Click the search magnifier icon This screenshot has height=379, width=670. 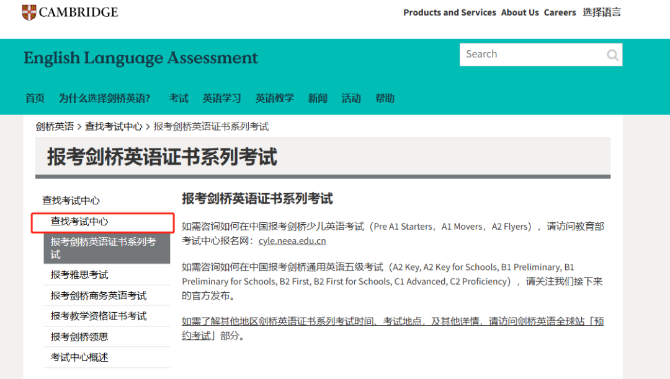pos(612,55)
